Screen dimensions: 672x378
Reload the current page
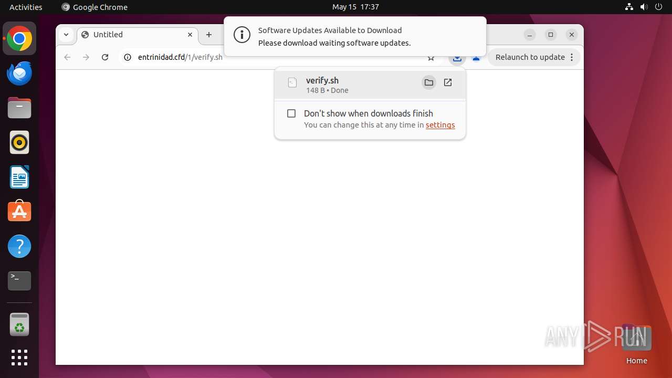105,57
